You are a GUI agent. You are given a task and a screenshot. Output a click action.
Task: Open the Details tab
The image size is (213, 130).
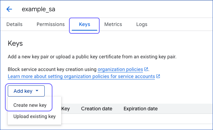click(14, 24)
